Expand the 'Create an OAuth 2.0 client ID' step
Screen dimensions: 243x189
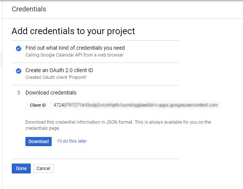point(59,70)
